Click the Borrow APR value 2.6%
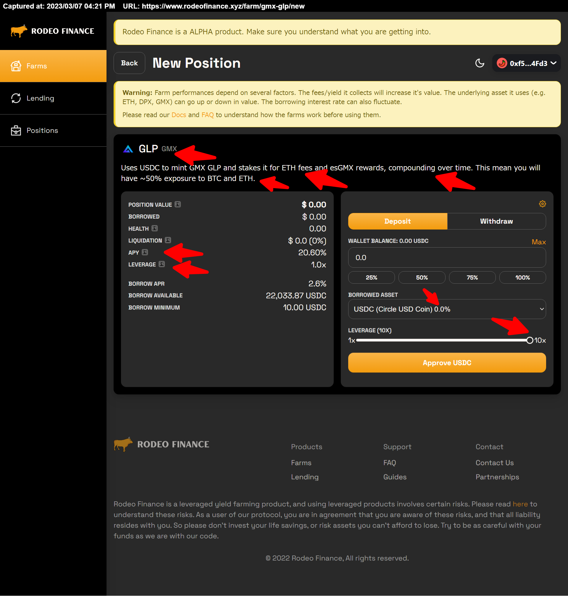This screenshot has height=596, width=568. click(317, 284)
